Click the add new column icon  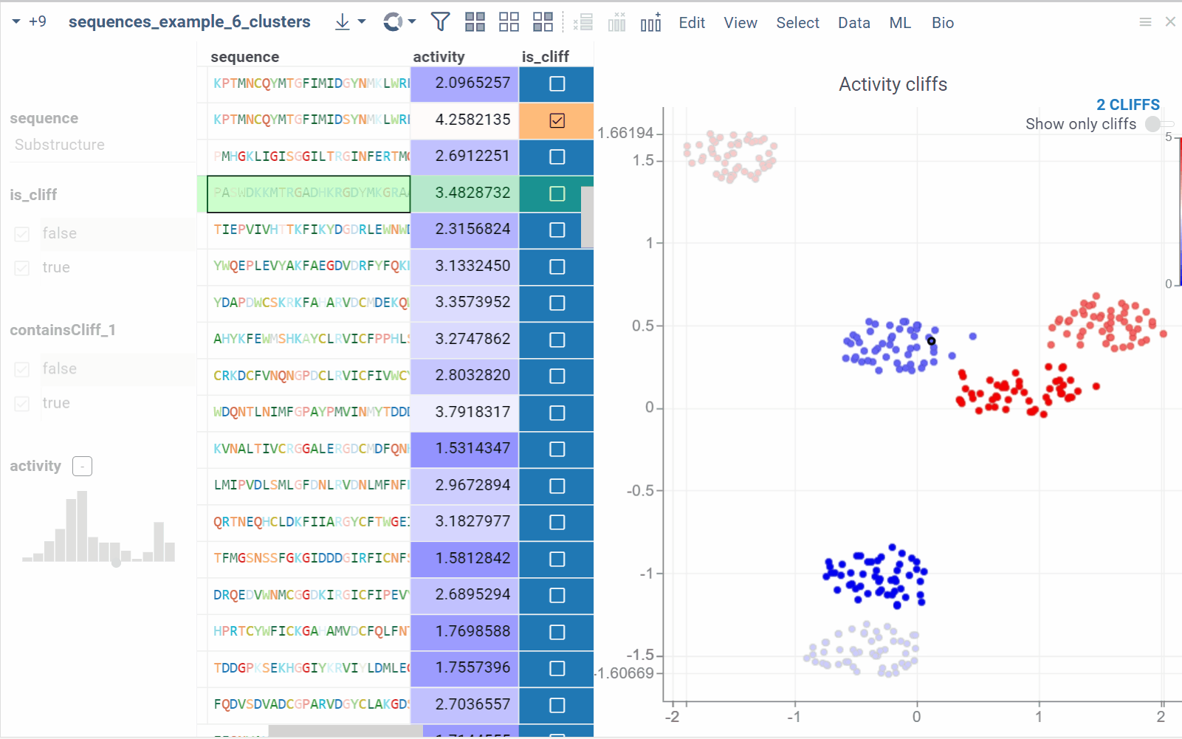point(650,22)
